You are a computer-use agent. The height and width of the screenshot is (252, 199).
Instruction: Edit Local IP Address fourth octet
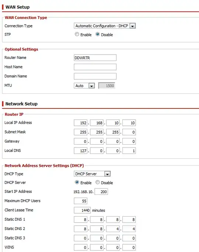[129, 123]
